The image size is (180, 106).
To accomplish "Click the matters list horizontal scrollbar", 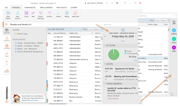I will click(x=58, y=104).
